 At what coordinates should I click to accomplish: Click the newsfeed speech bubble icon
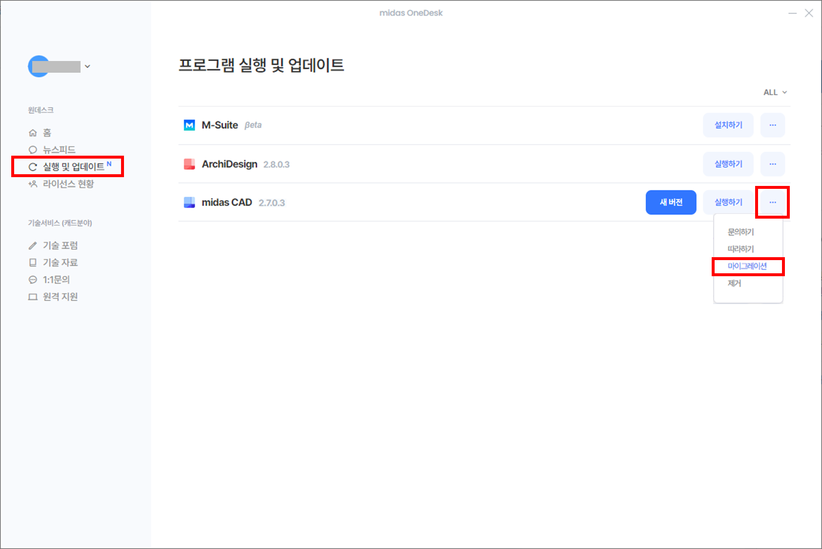33,150
